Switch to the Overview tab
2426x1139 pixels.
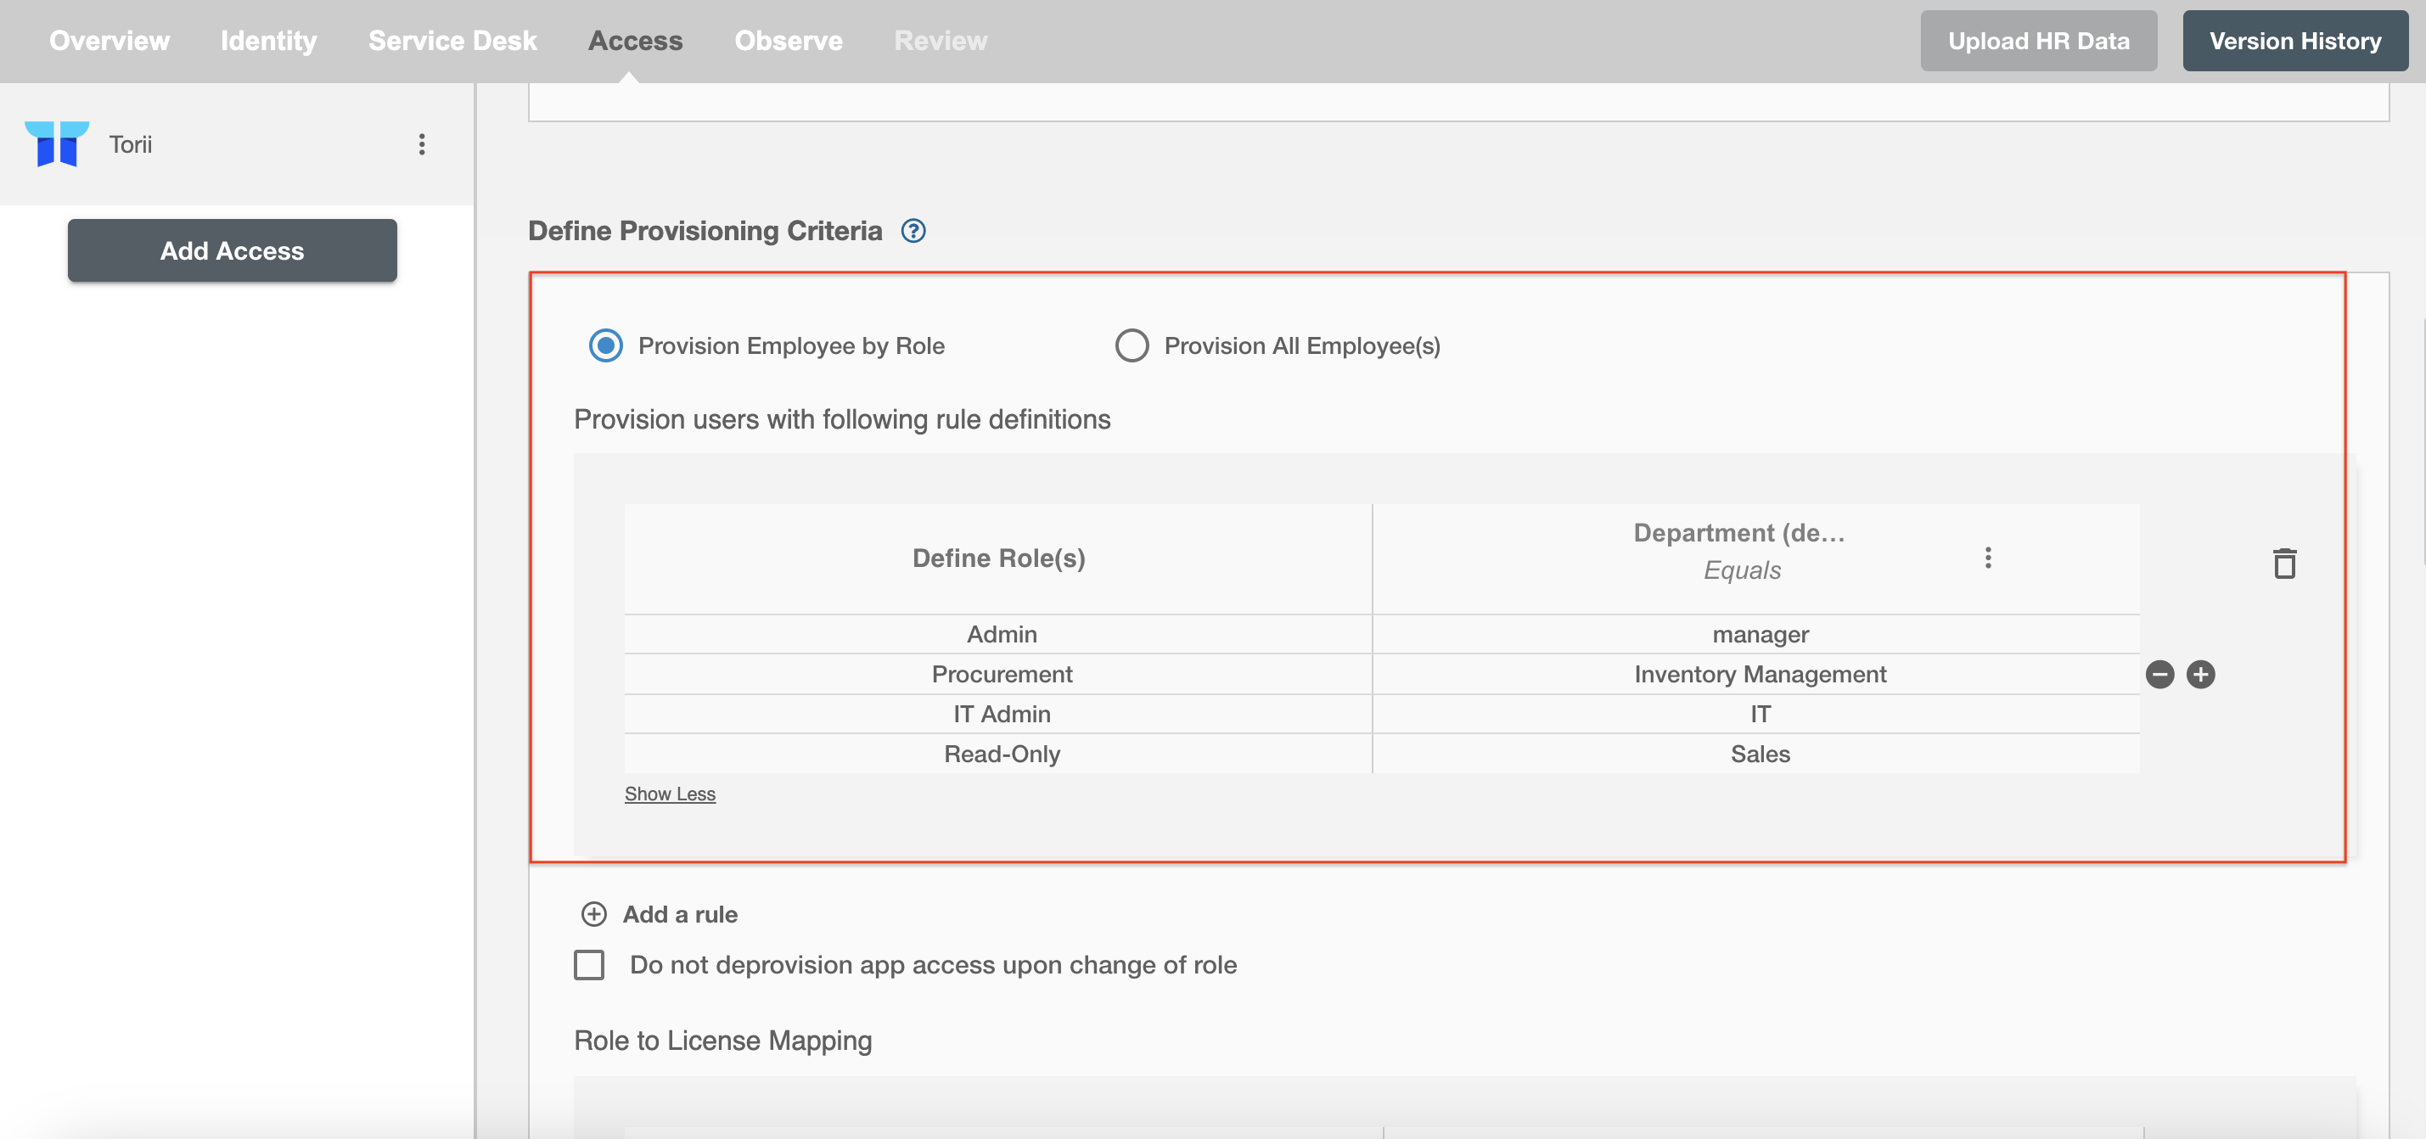pos(110,39)
